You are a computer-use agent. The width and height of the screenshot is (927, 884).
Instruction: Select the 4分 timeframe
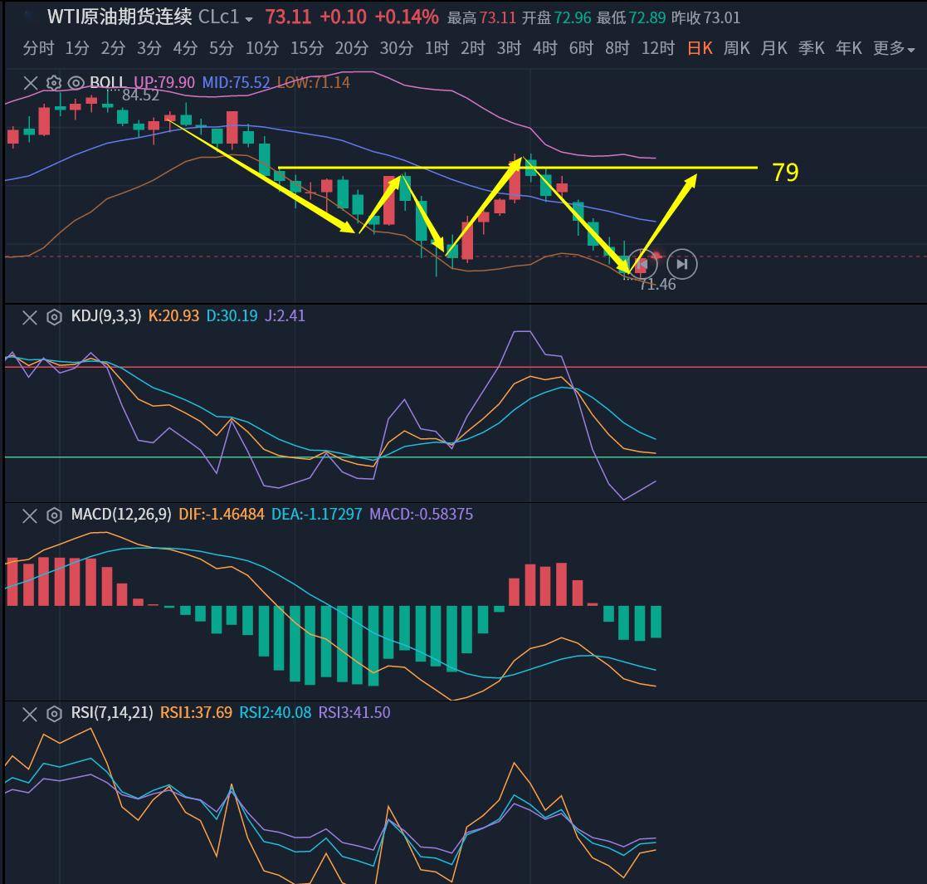click(185, 48)
